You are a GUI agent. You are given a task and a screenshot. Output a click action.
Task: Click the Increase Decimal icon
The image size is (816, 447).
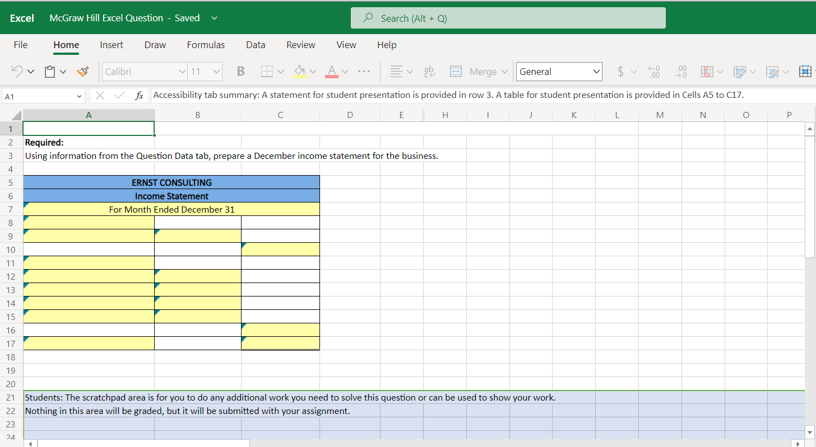coord(653,72)
